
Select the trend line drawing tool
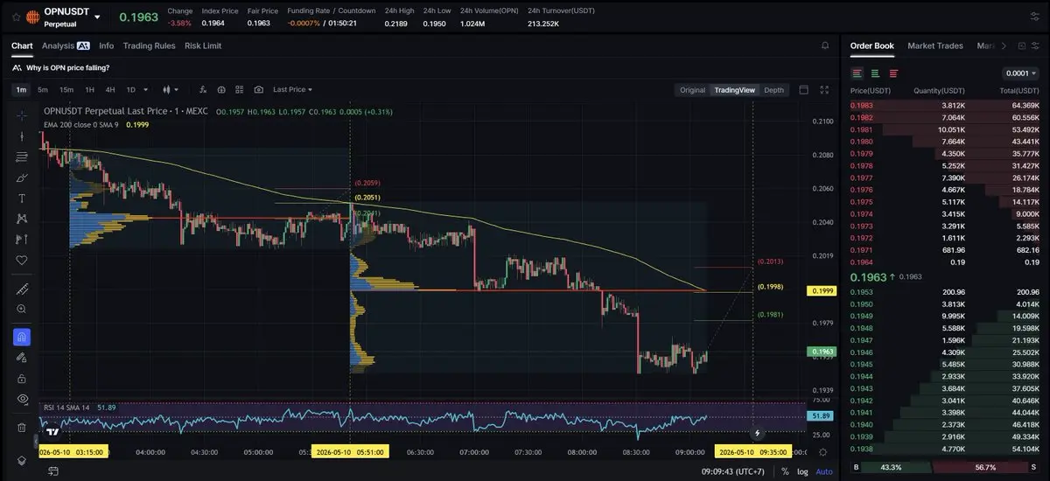pyautogui.click(x=22, y=136)
